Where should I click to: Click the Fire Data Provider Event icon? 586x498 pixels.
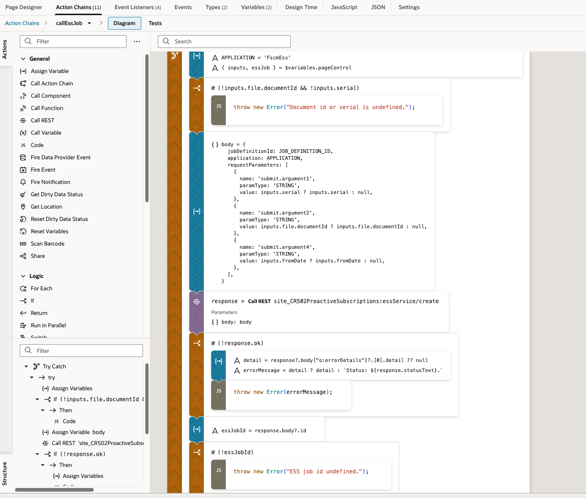[23, 157]
